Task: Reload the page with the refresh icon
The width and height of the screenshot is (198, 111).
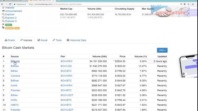Action: (10, 4)
